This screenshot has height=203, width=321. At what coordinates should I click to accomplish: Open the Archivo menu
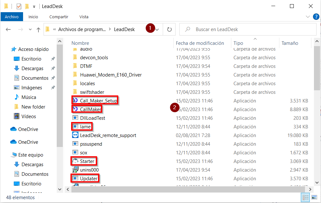point(12,17)
